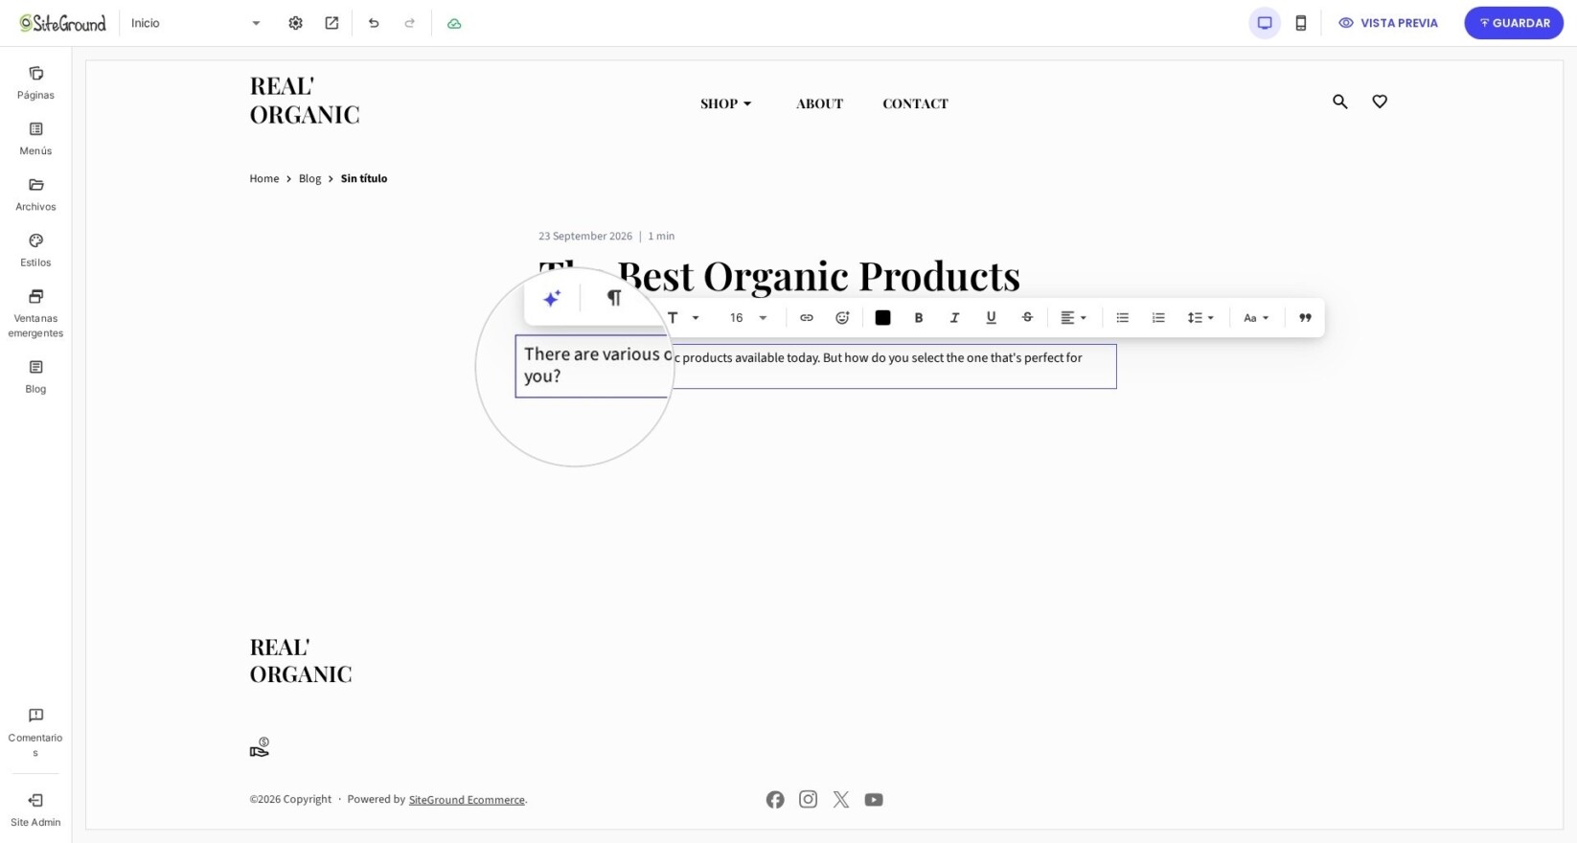Toggle bold formatting
The height and width of the screenshot is (843, 1577).
[x=919, y=318]
